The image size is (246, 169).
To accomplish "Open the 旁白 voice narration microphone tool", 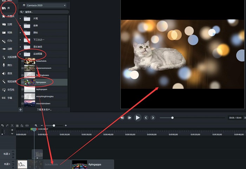I will point(7,65).
